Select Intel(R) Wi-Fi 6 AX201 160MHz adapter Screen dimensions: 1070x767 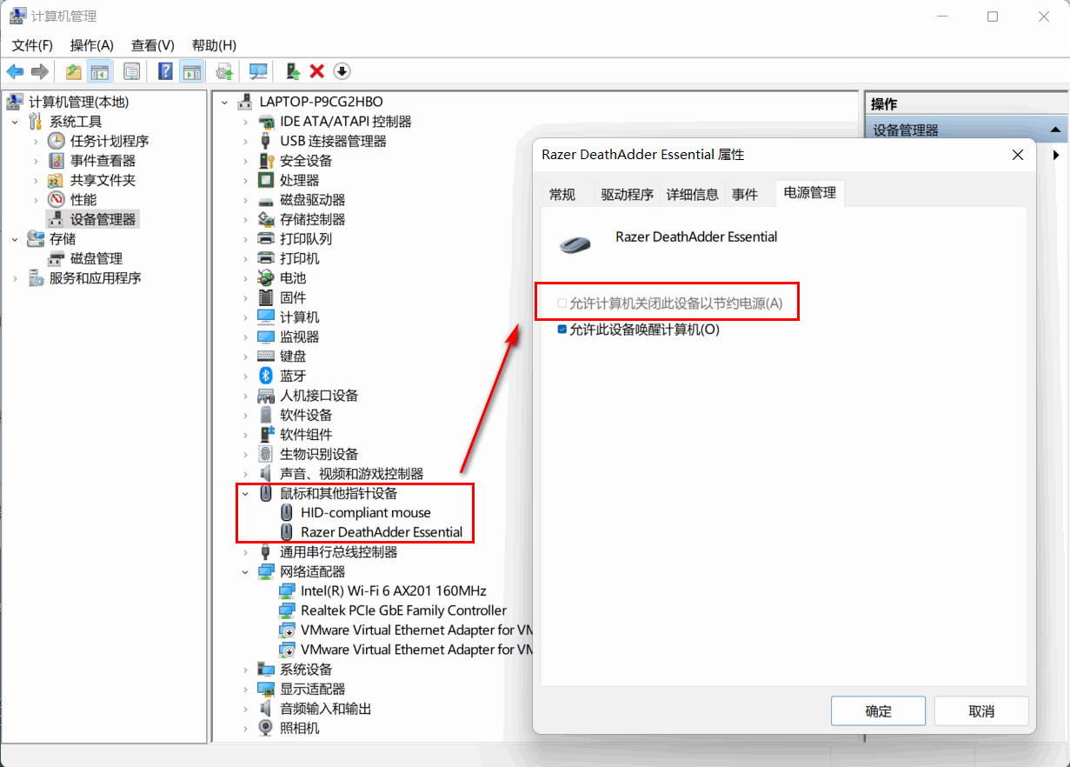click(393, 590)
